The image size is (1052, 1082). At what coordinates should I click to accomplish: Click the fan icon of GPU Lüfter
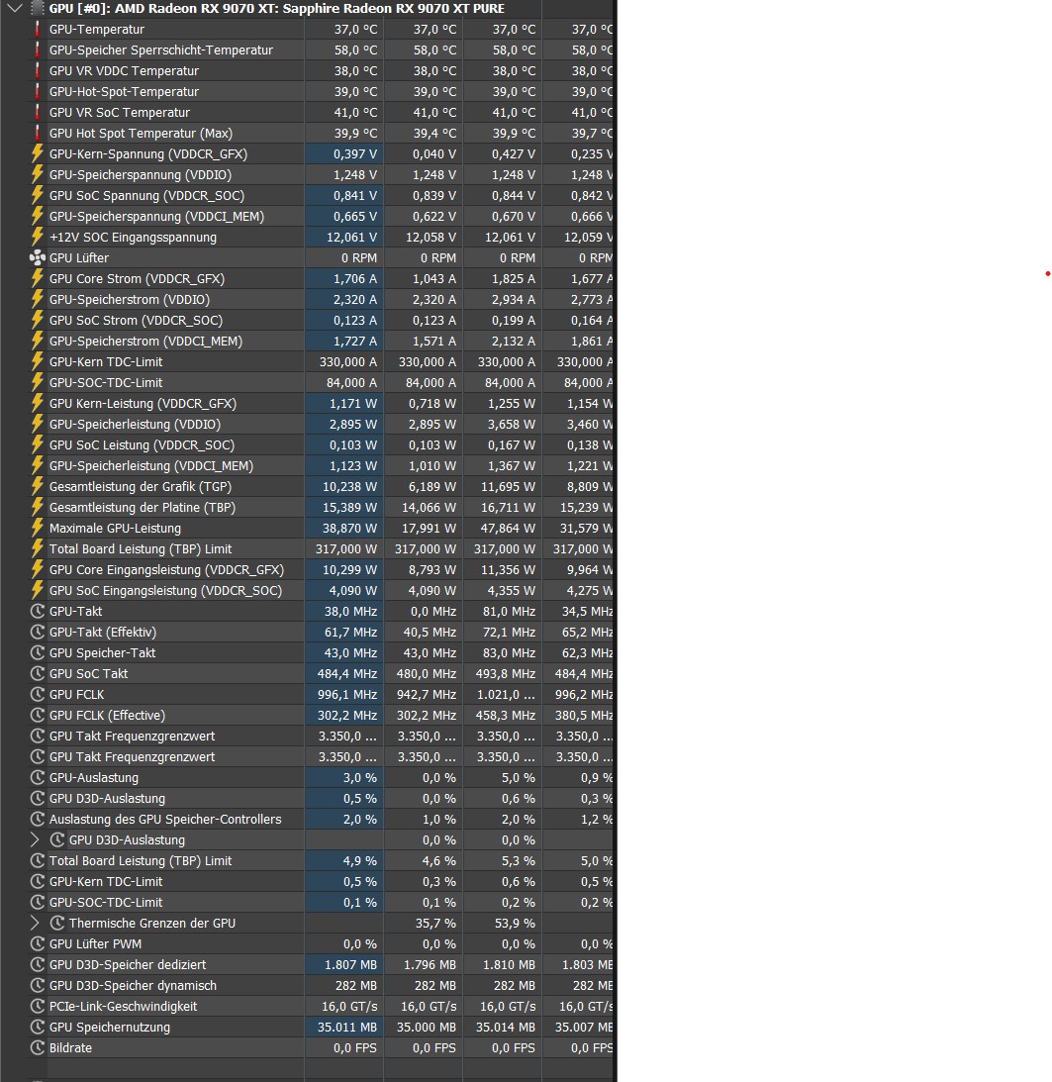pyautogui.click(x=38, y=257)
